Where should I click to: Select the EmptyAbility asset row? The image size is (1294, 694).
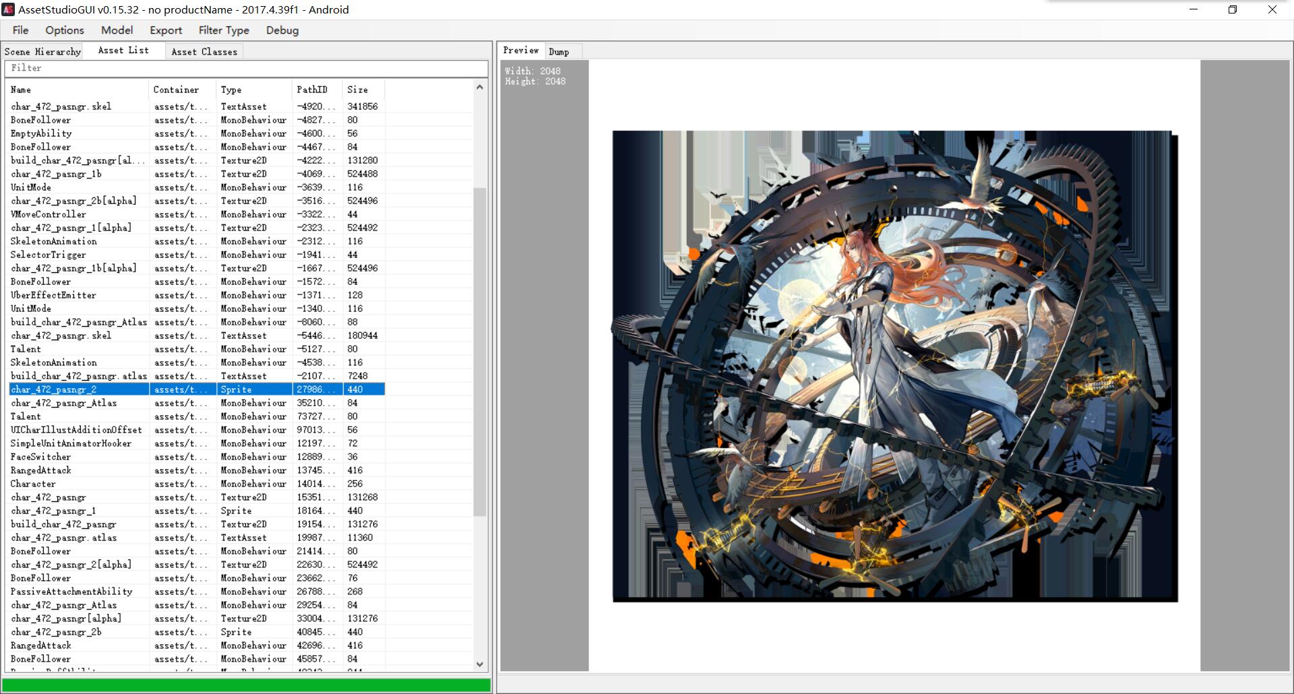[x=197, y=133]
